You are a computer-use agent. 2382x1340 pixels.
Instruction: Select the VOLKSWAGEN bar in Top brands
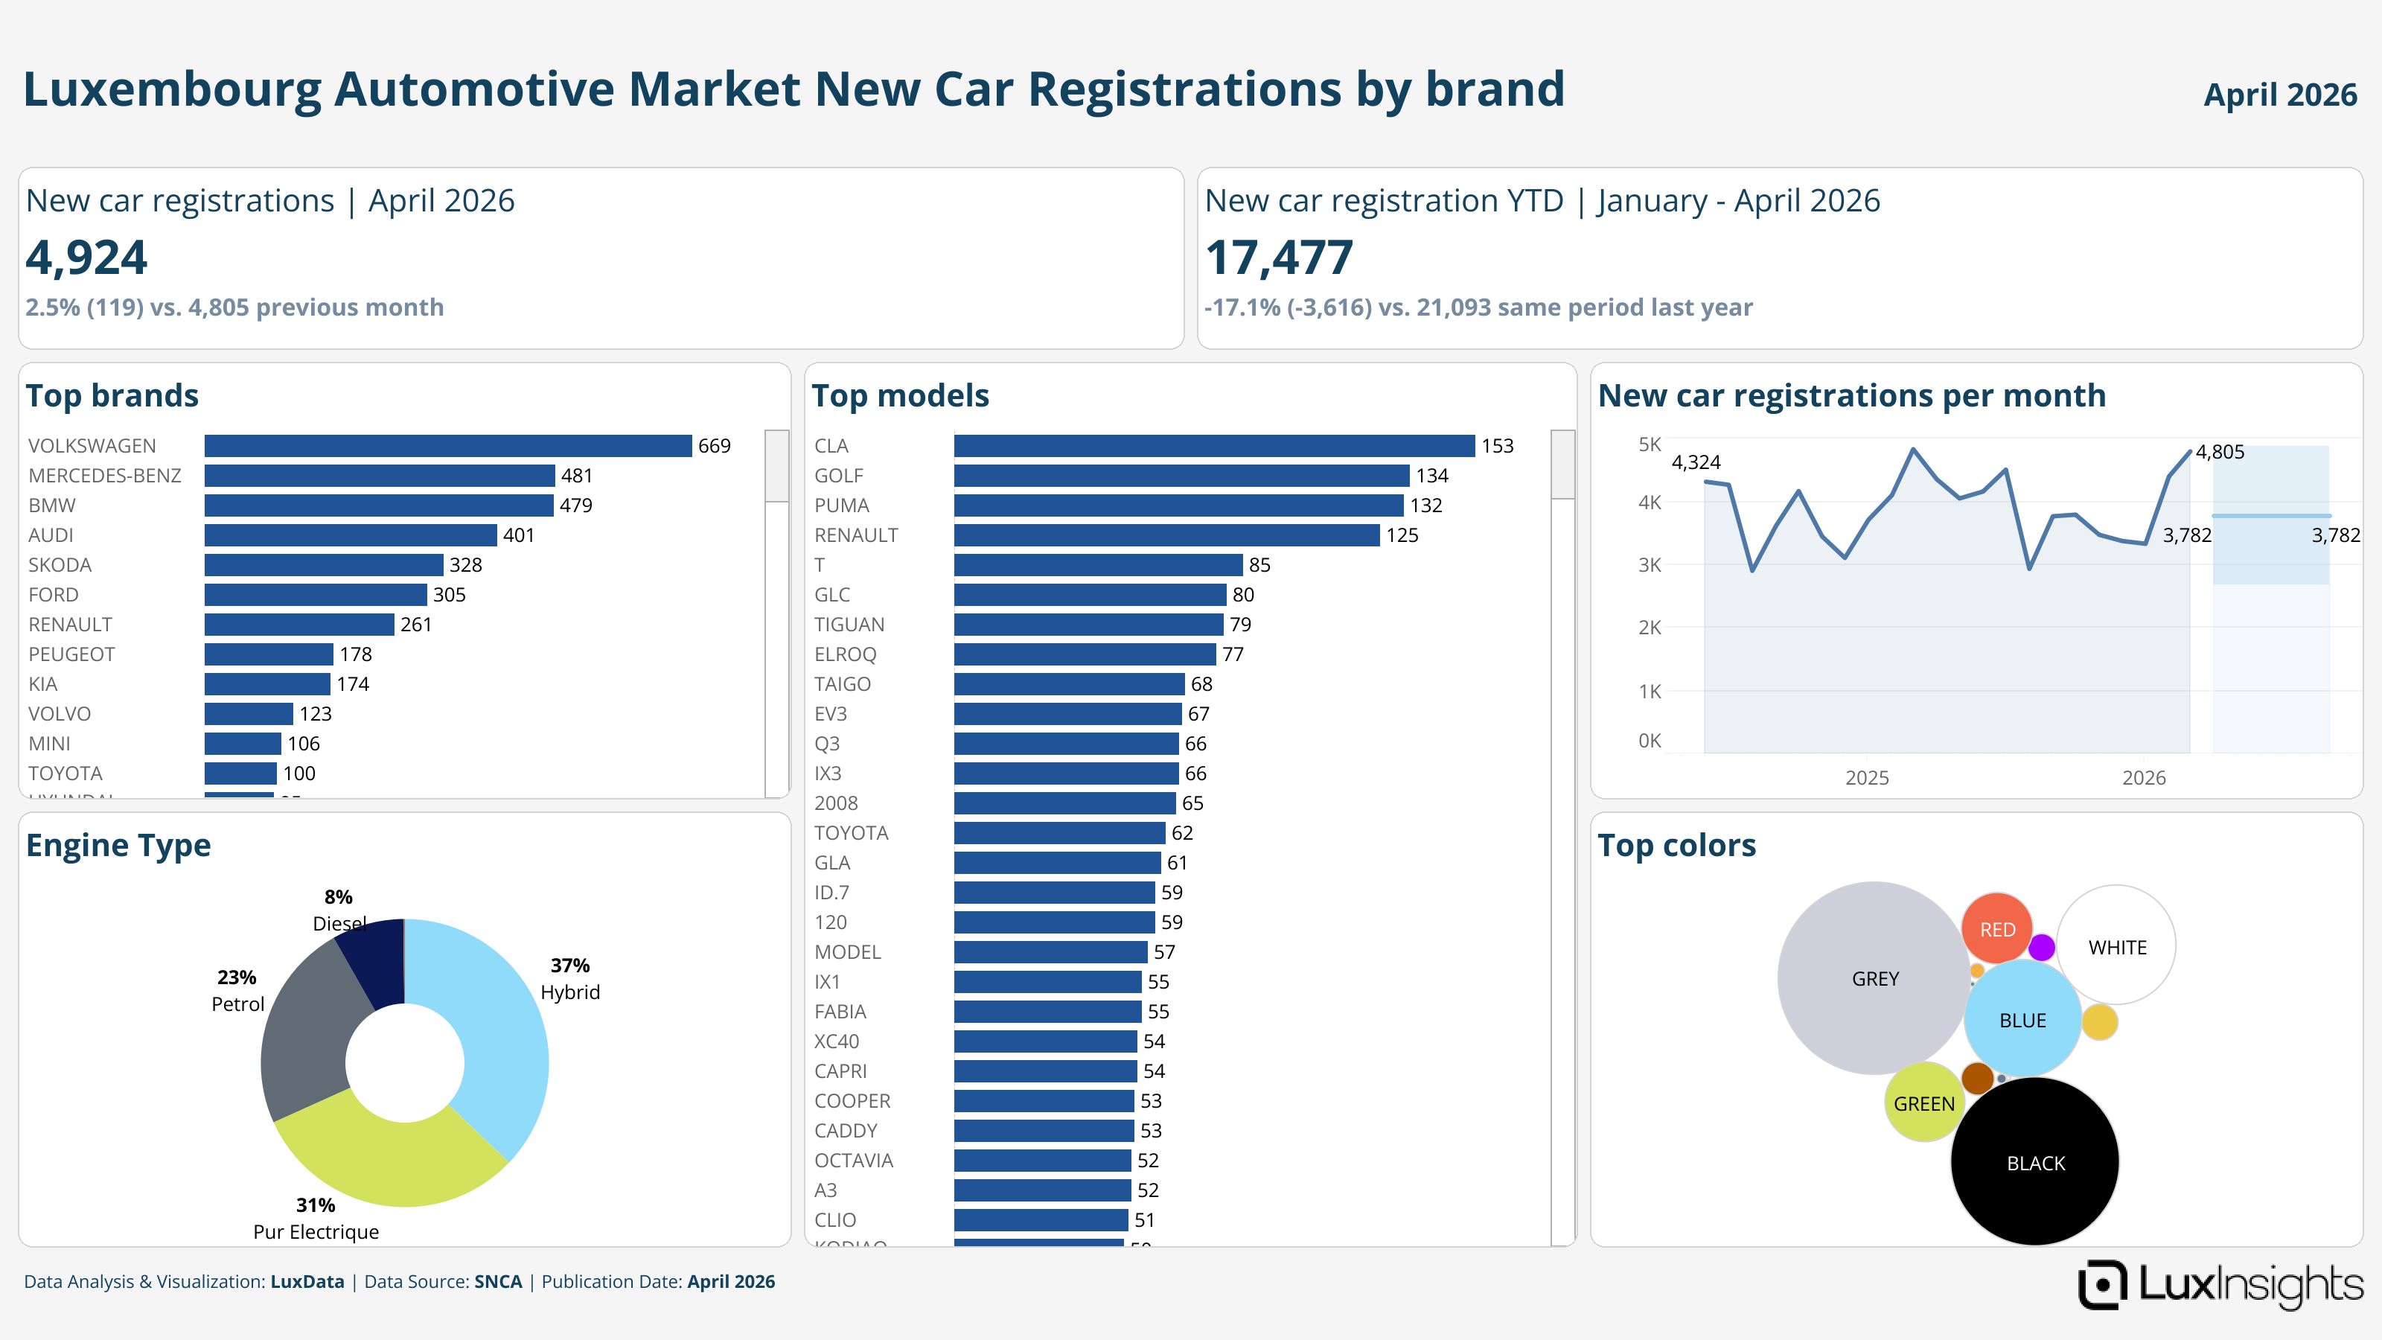[447, 446]
